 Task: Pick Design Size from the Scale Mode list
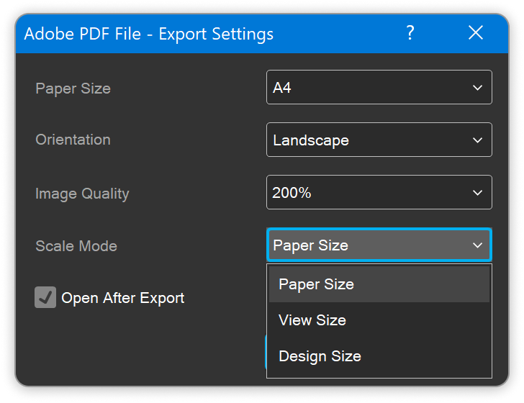(320, 356)
